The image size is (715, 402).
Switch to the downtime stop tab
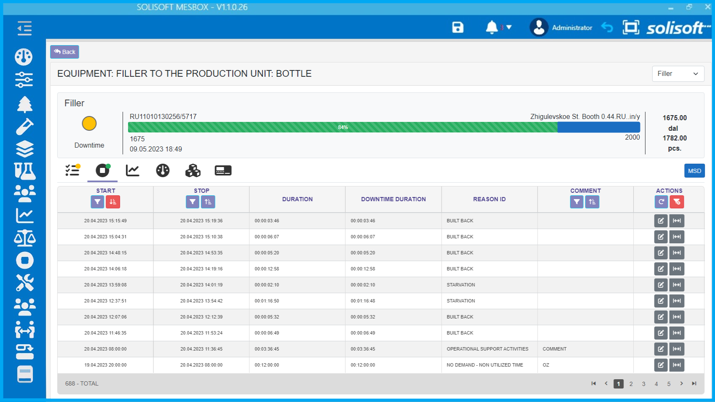point(102,170)
